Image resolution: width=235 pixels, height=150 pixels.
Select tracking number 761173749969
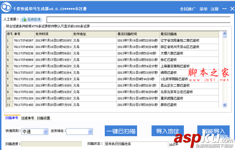tap(24, 60)
